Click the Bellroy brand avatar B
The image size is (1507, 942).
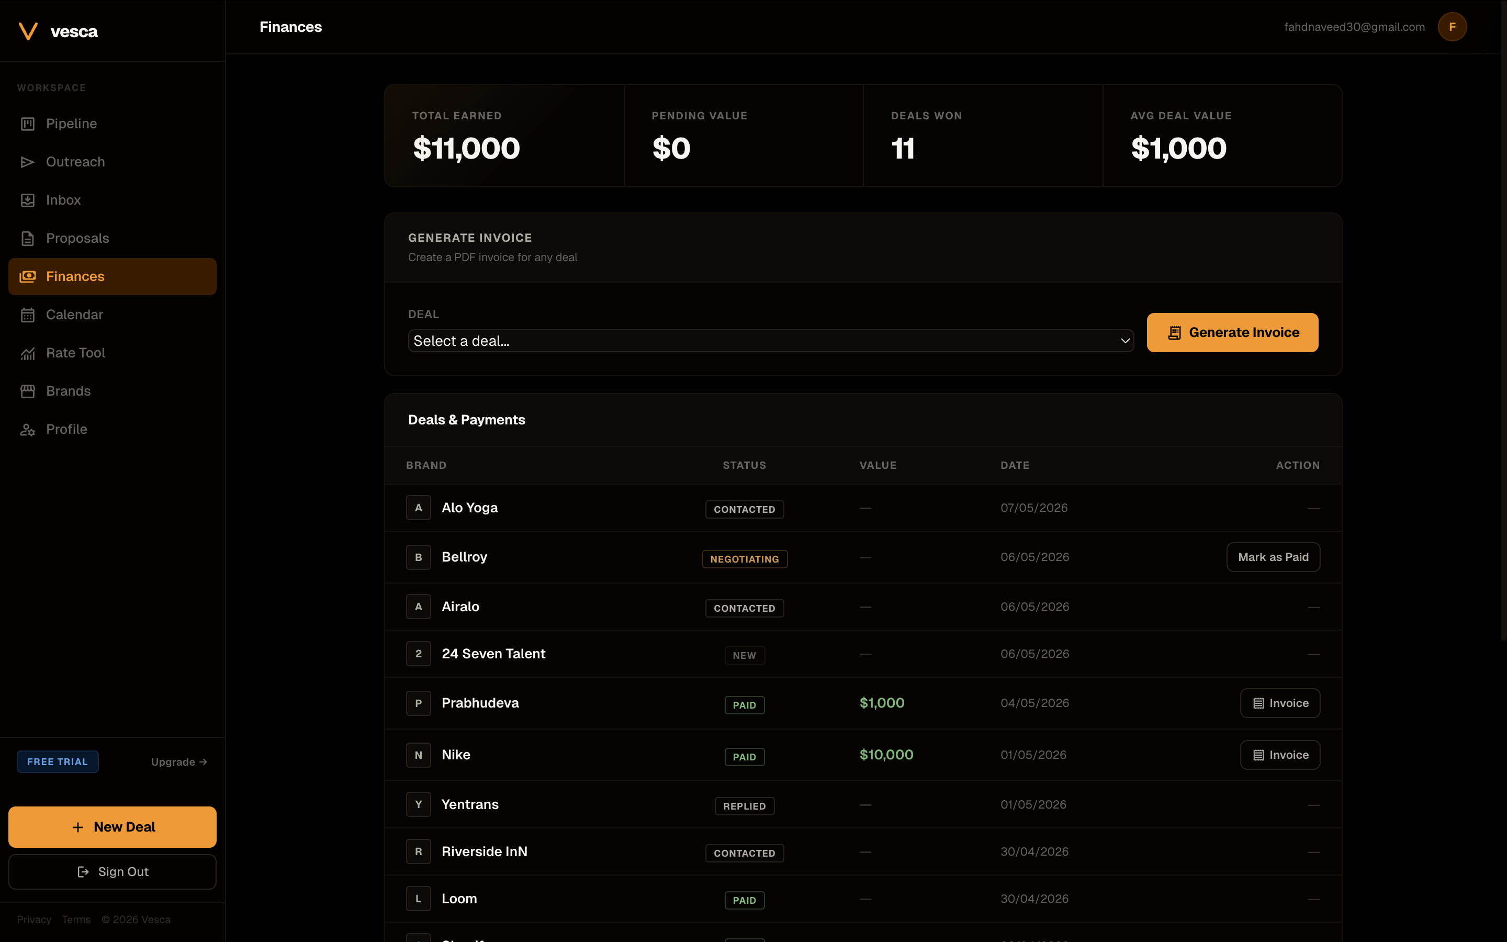(x=419, y=557)
